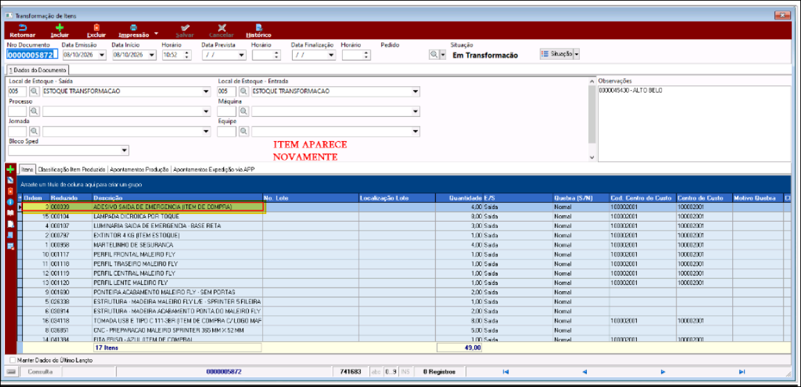Click the Retornar toolbar button
This screenshot has width=801, height=387.
(x=22, y=31)
